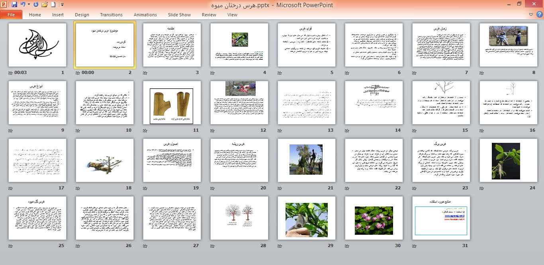Select slide 30 with pink lotus flowers
The width and height of the screenshot is (544, 265).
(374, 218)
